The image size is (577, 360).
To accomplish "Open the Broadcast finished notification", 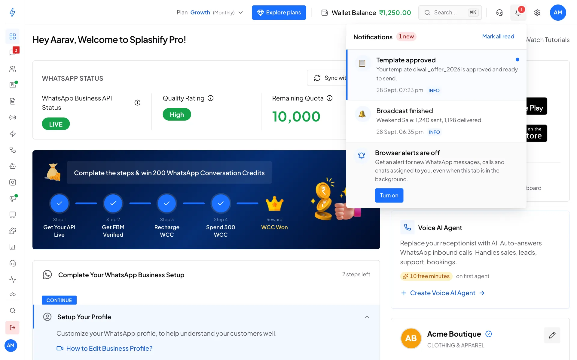I will click(x=436, y=121).
